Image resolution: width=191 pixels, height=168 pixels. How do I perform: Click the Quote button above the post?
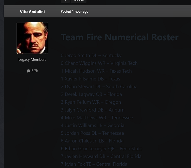[x=79, y=1]
